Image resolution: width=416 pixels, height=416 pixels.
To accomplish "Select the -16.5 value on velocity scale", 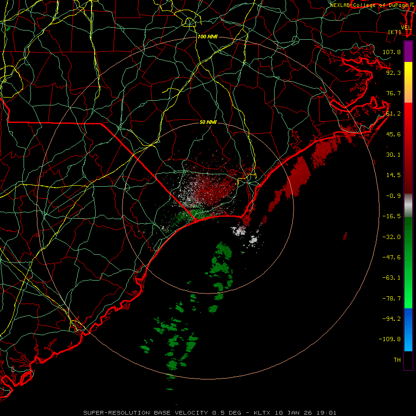I will (392, 216).
